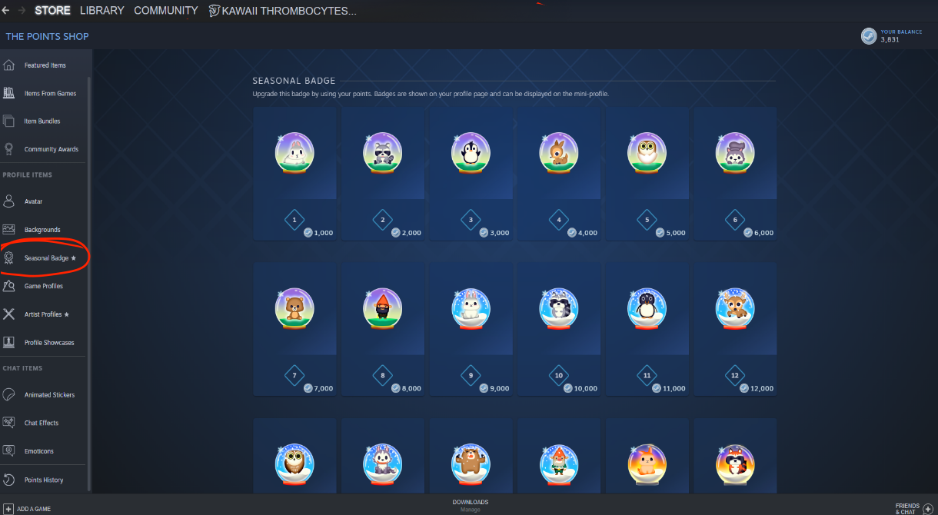Switch to the LIBRARY tab
Viewport: 938px width, 515px height.
click(x=102, y=11)
